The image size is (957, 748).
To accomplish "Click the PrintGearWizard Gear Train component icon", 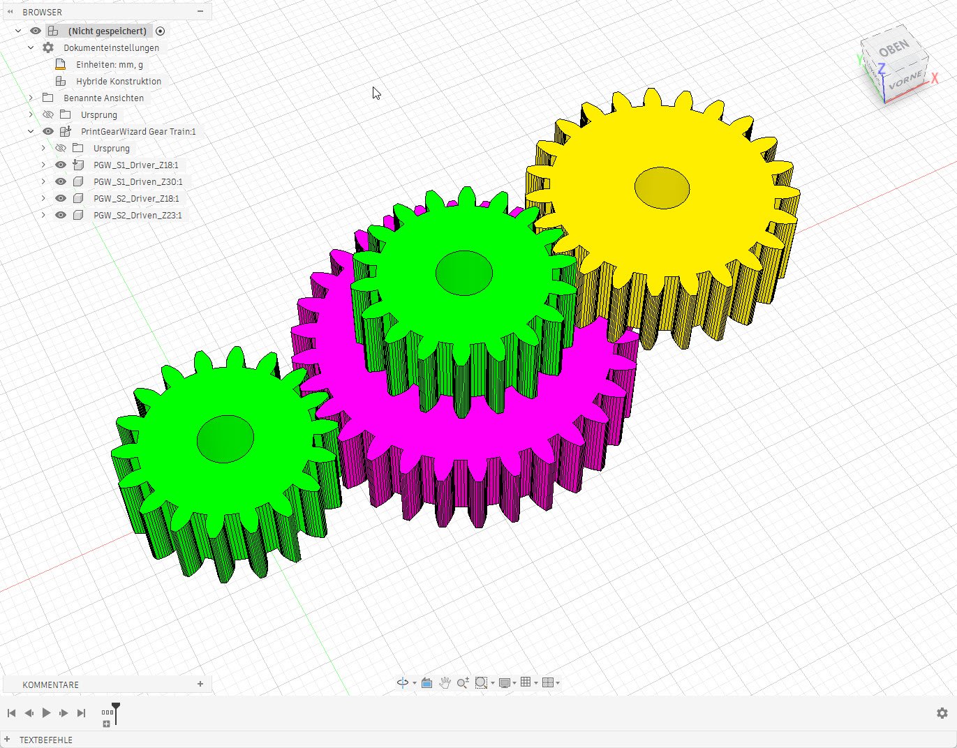I will (x=66, y=131).
